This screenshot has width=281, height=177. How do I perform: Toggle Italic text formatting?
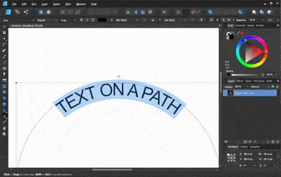87,20
